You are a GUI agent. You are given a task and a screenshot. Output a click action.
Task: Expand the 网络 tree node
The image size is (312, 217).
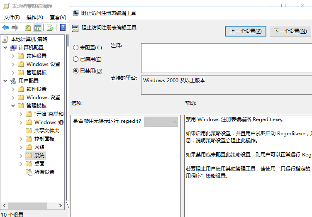21,147
